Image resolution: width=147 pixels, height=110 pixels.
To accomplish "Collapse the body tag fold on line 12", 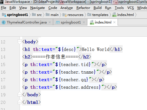I will (x=20, y=42).
